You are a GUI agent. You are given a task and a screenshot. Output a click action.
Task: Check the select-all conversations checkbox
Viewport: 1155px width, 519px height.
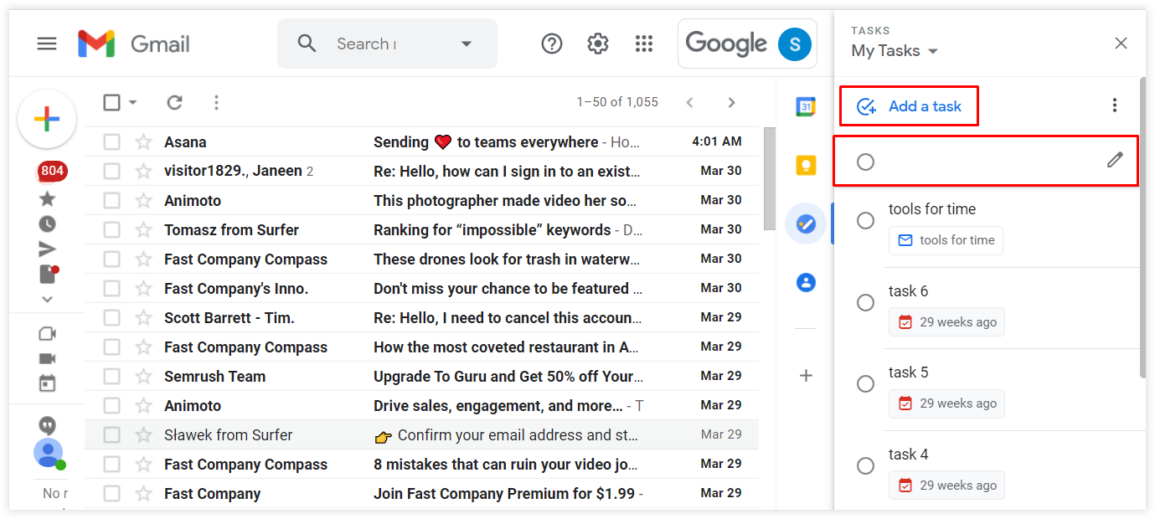112,102
